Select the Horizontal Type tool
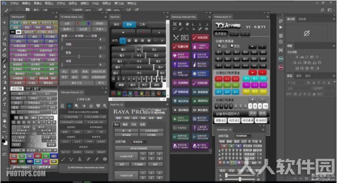Image resolution: width=337 pixels, height=183 pixels. pyautogui.click(x=4, y=104)
